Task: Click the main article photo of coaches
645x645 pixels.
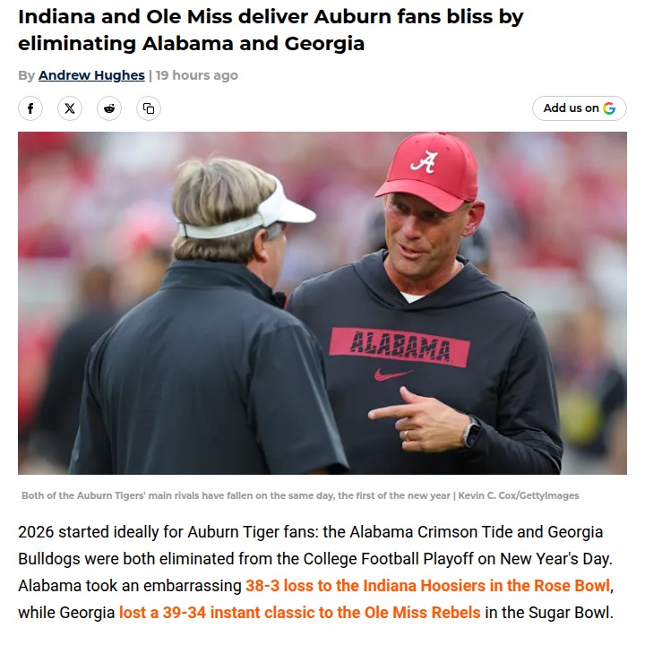Action: [x=322, y=303]
